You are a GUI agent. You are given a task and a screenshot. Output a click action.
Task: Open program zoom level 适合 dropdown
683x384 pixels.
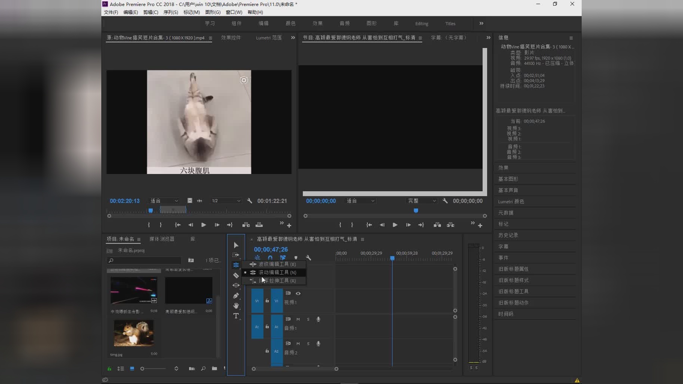[x=360, y=201]
